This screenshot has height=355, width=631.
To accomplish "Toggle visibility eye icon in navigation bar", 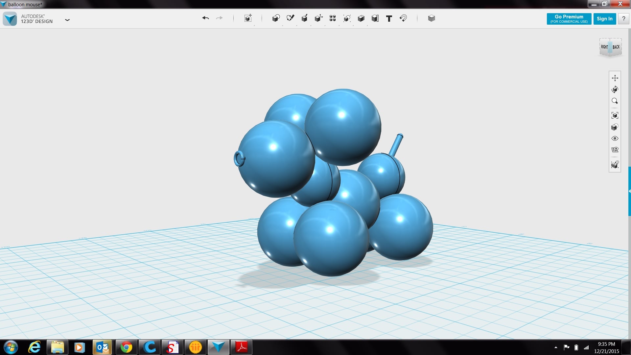I will pyautogui.click(x=615, y=138).
